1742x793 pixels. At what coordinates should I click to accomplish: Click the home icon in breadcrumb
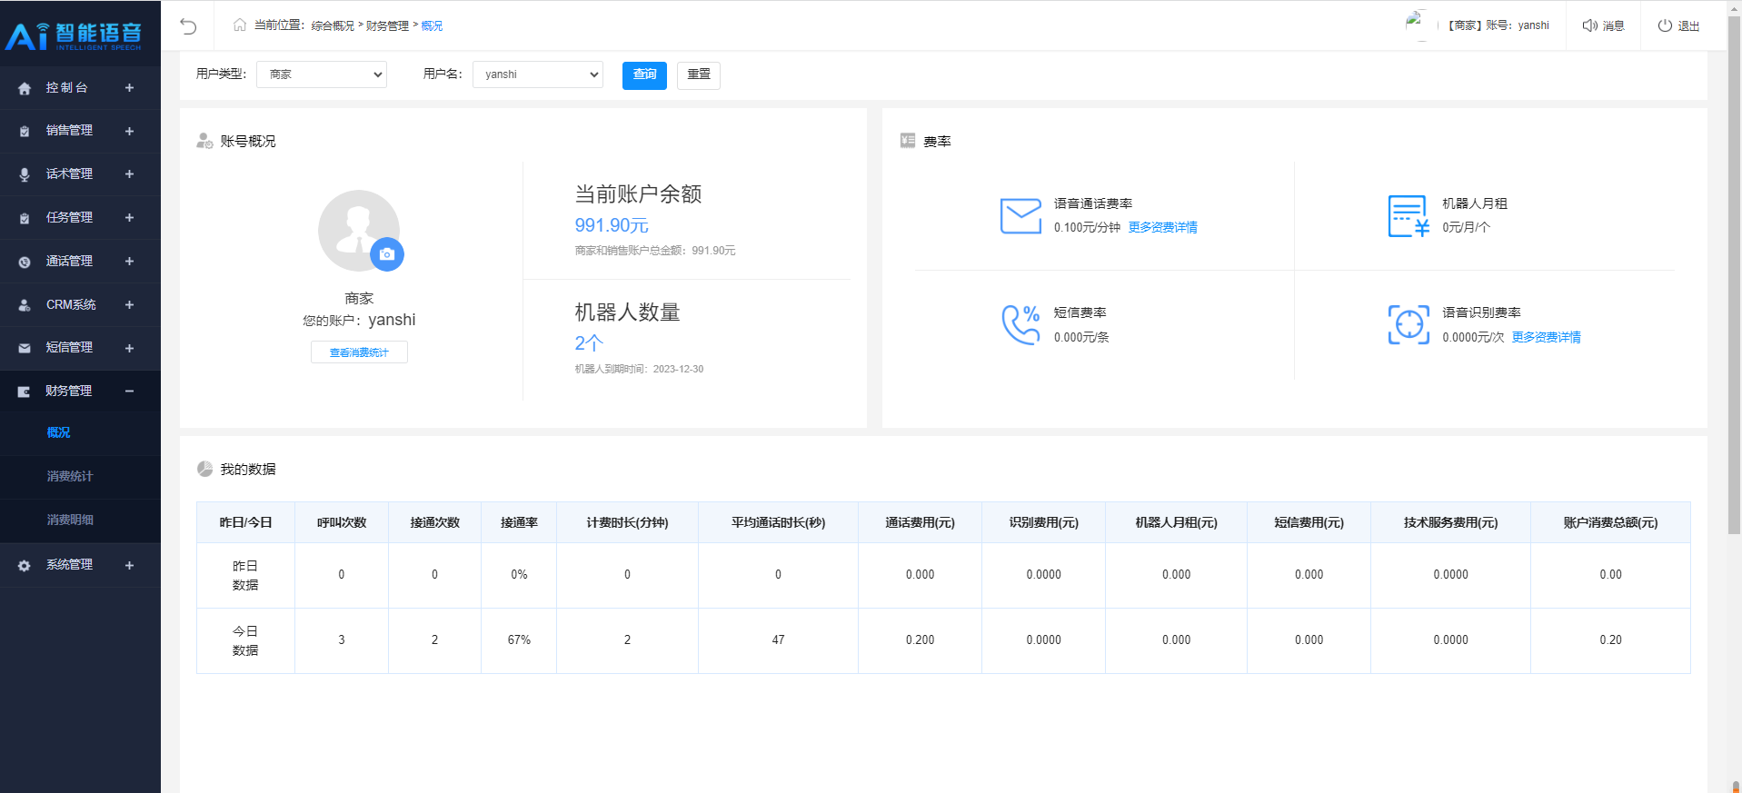[240, 25]
